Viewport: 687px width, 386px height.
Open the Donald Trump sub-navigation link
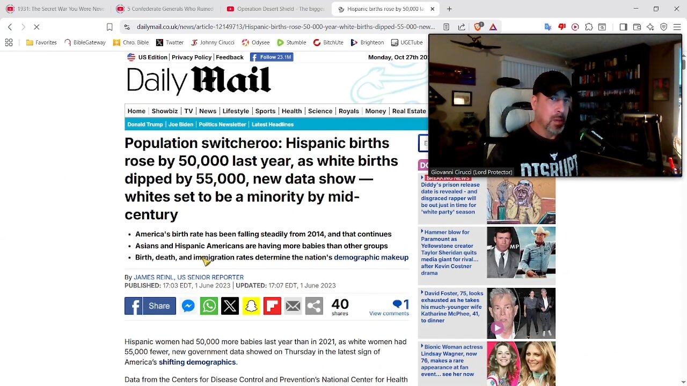pos(145,124)
